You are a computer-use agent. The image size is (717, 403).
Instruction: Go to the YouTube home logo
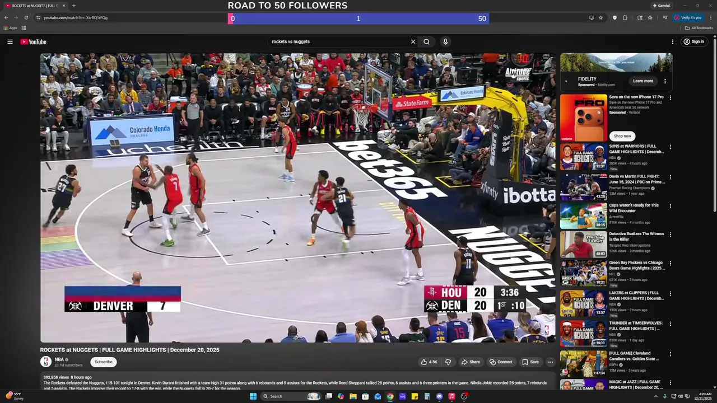(33, 41)
